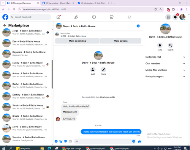Open Jorge 4 Beds 4 Baths conversation

tap(26, 32)
